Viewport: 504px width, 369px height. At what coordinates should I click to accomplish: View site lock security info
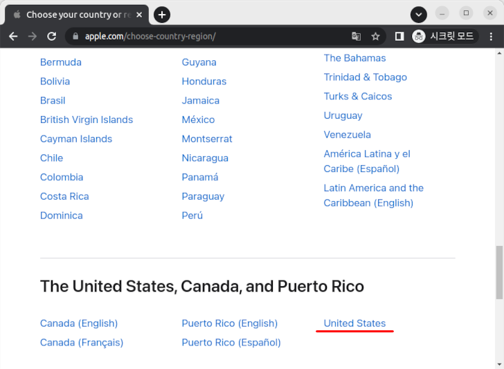[x=75, y=36]
